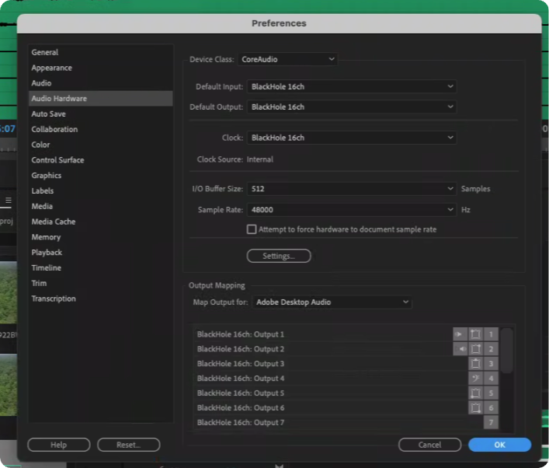The image size is (549, 468).
Task: Select the Color preferences category
Action: tap(100, 145)
